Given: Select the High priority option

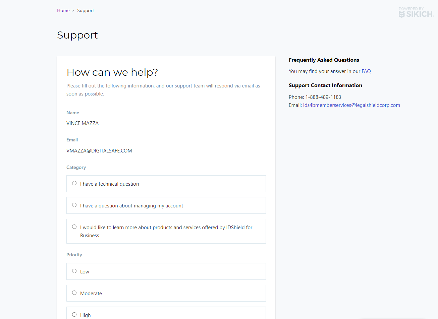Looking at the screenshot, I should pyautogui.click(x=74, y=314).
